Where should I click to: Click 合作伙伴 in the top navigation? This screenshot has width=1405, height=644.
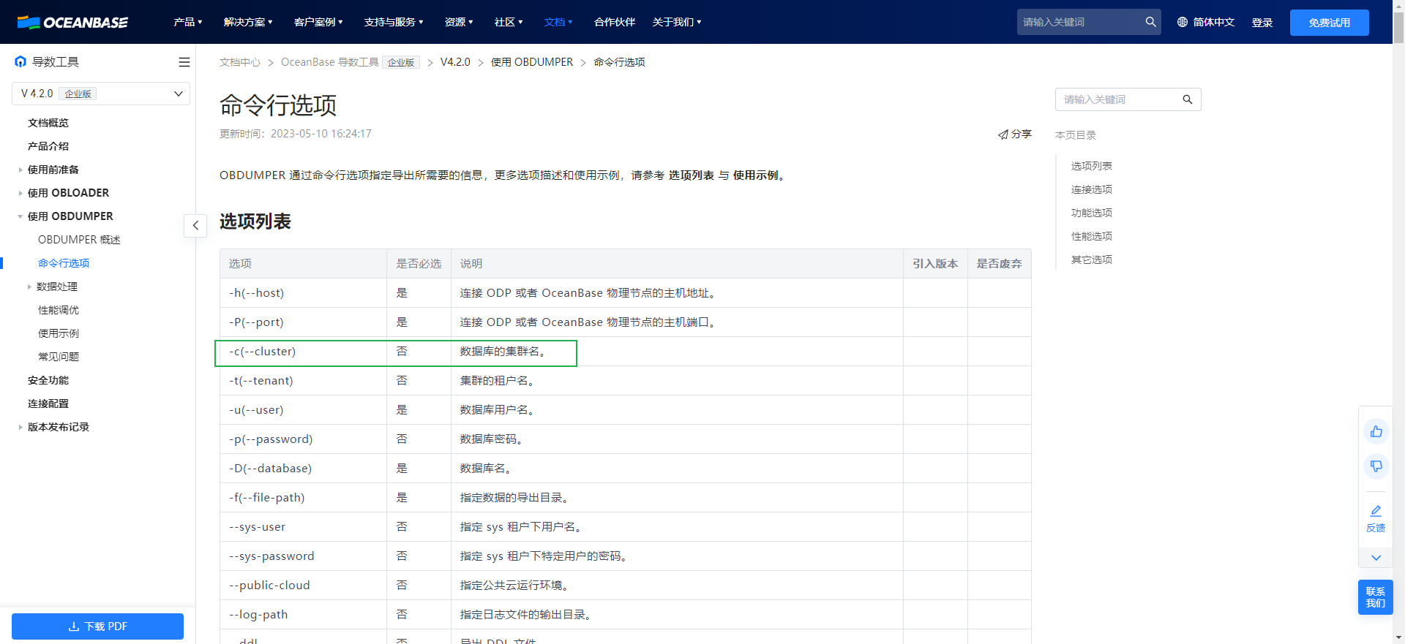click(x=615, y=22)
